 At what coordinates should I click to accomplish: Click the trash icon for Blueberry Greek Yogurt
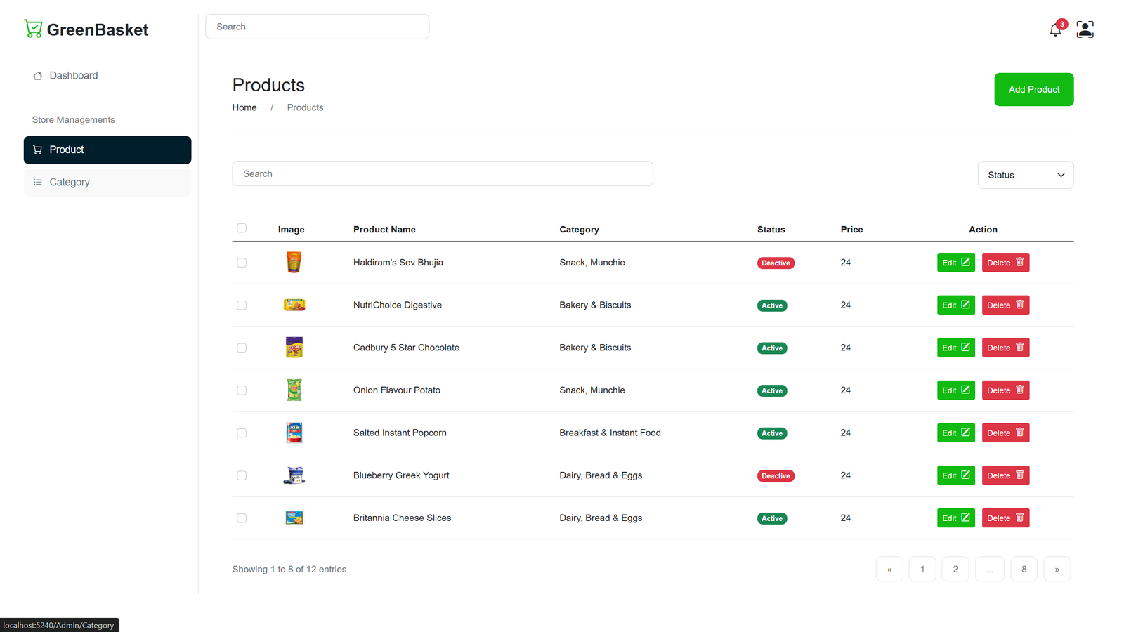click(x=1020, y=475)
